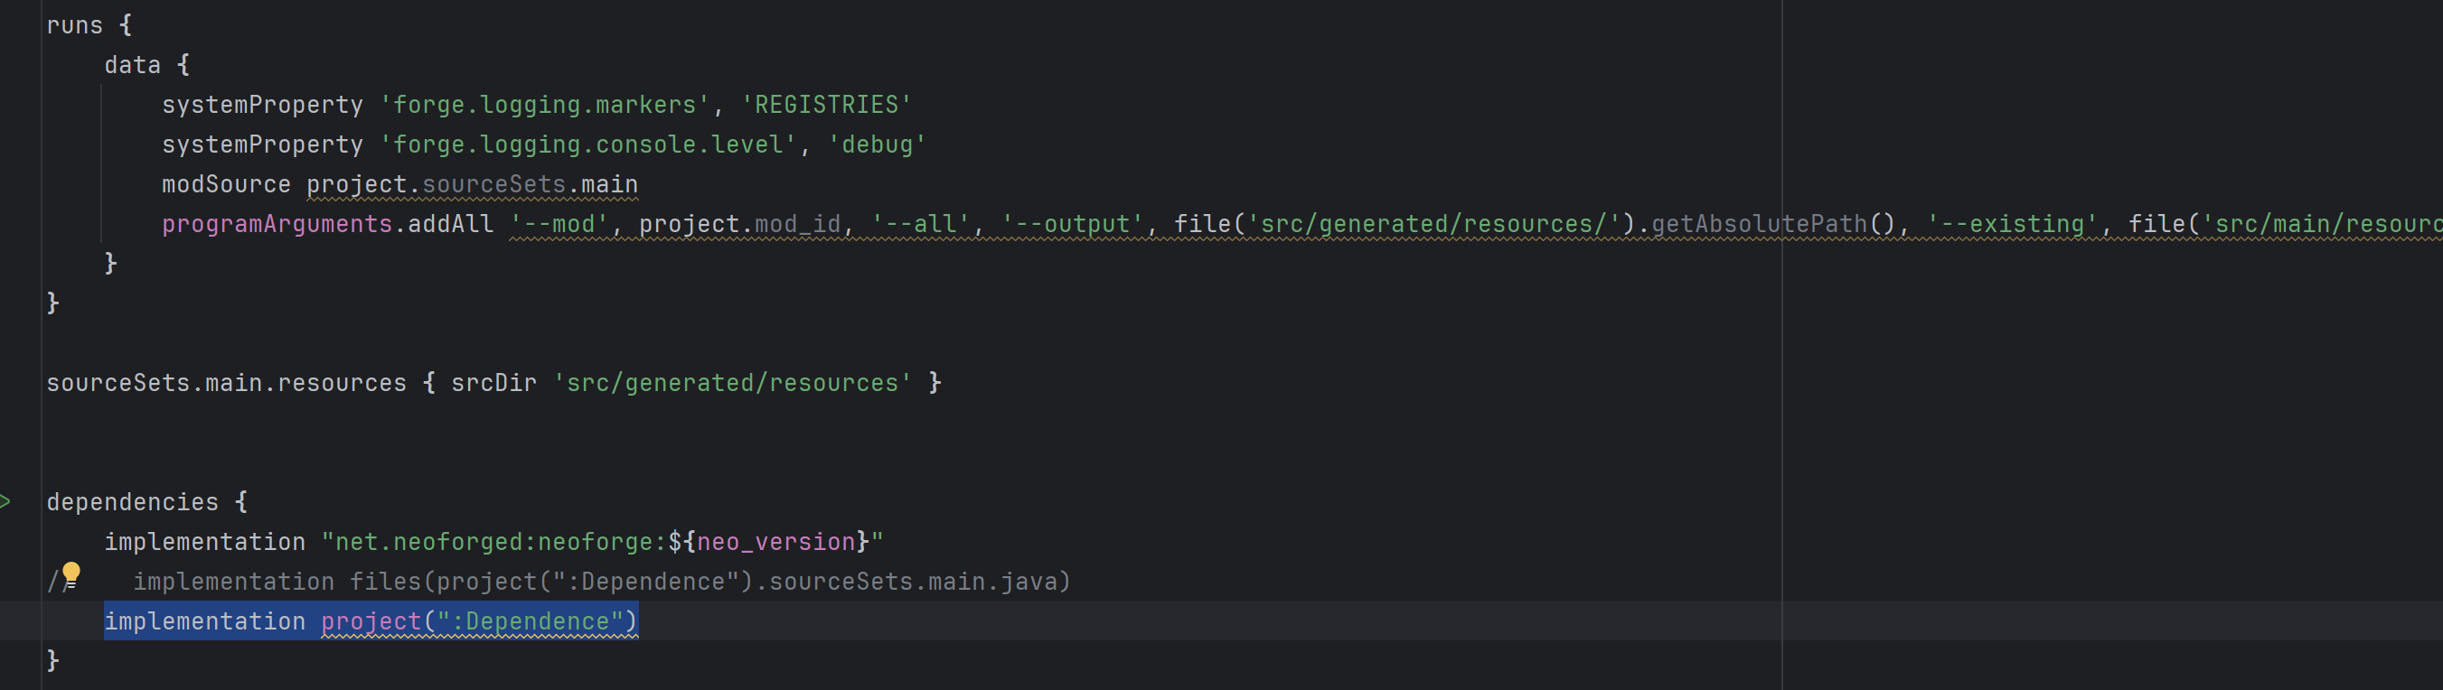Click 'src/generated/resources/' path in file call

(1433, 225)
